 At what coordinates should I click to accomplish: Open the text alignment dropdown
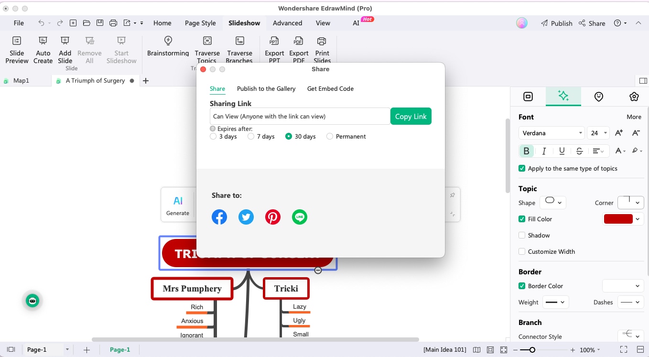[x=598, y=151]
